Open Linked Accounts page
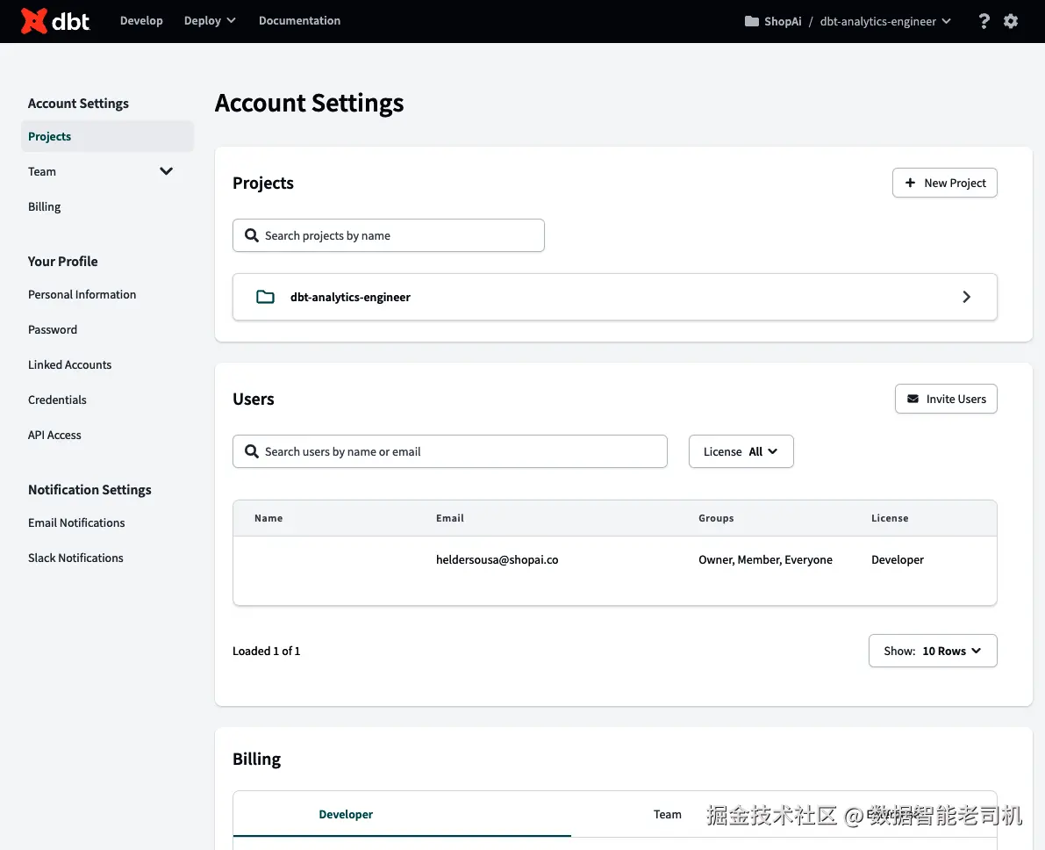The image size is (1045, 850). coord(70,365)
